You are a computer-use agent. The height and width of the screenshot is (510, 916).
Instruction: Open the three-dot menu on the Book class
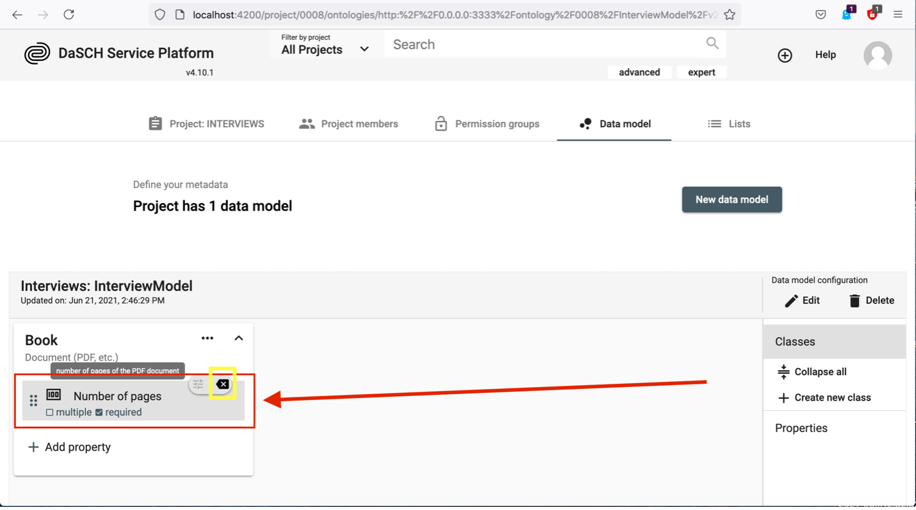tap(207, 338)
